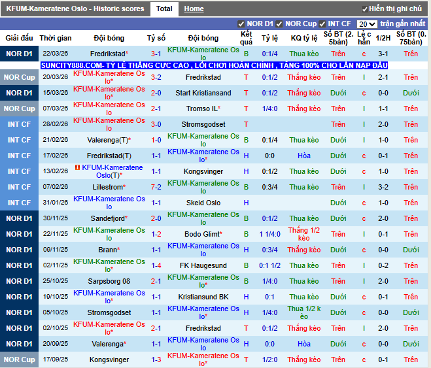Click the NOR Cup badge for 17/09/25
The width and height of the screenshot is (431, 368).
click(x=19, y=360)
